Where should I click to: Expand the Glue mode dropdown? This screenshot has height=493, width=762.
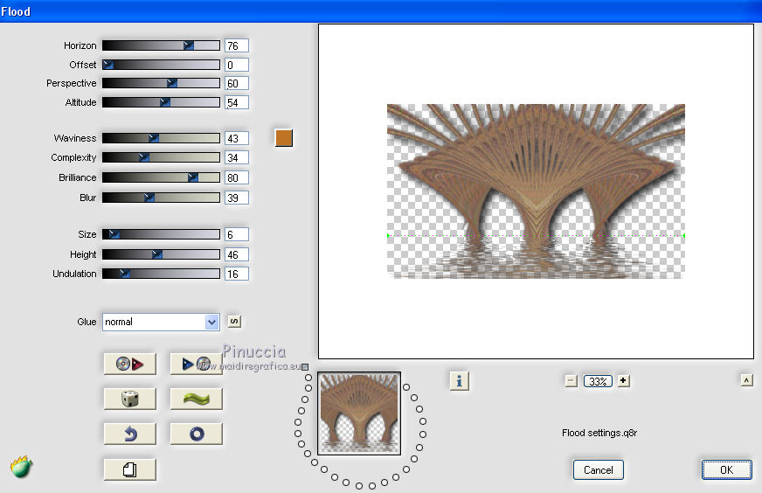click(x=211, y=322)
